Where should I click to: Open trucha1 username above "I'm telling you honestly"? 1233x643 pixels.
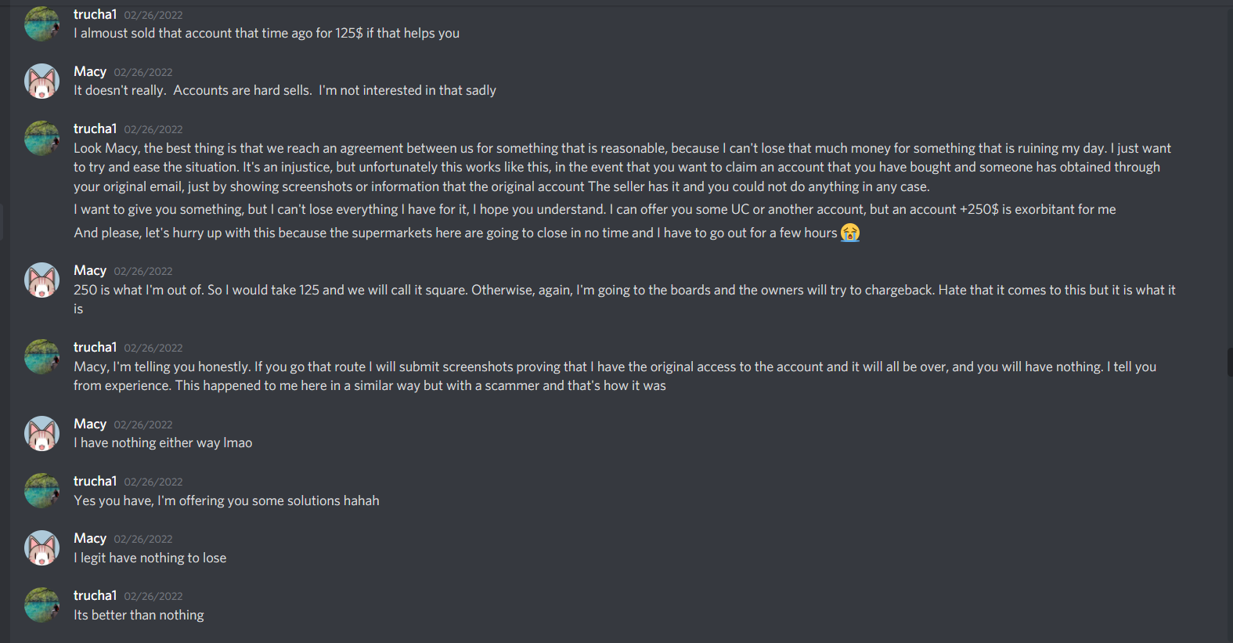pyautogui.click(x=95, y=347)
